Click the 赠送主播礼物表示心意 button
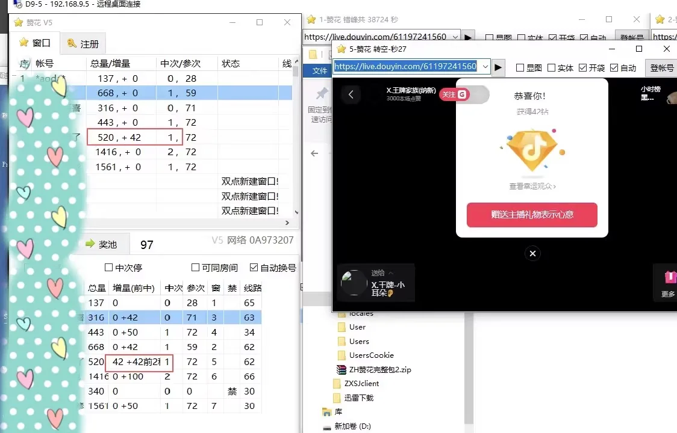Screen dimensions: 677x433 click(x=532, y=215)
